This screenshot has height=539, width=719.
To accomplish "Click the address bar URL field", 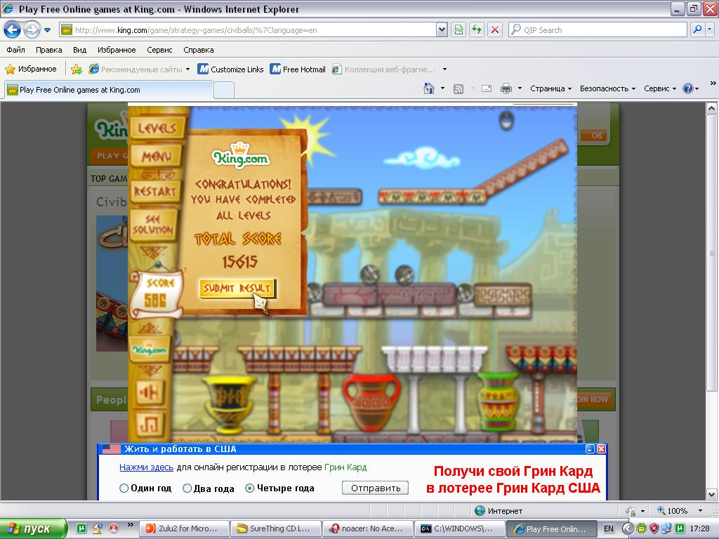I will (x=248, y=30).
